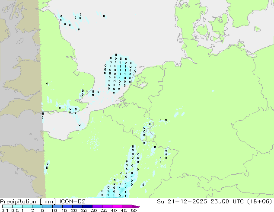This screenshot has width=274, height=212.
Task: Click the '25' legend scale value
Action: (x=84, y=210)
